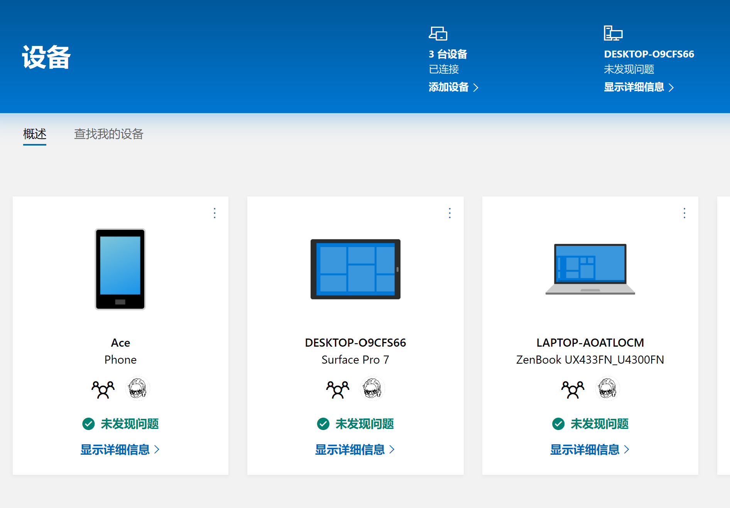Click 3 台设备 count text in header
Image resolution: width=730 pixels, height=508 pixels.
click(448, 54)
